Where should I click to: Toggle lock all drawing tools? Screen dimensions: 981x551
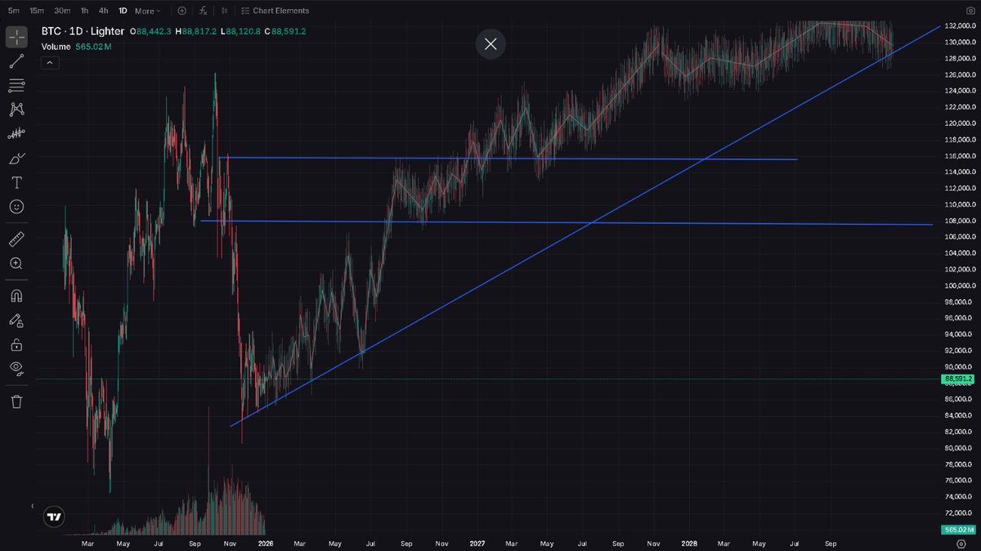click(16, 344)
